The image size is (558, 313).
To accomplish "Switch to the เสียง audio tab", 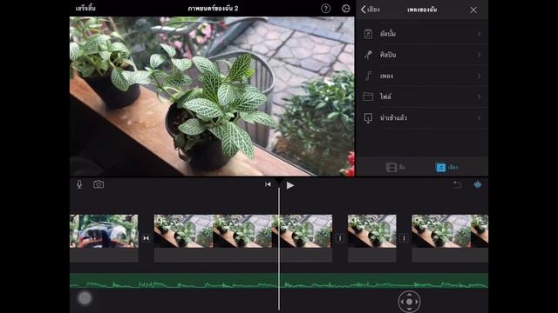I will 447,167.
